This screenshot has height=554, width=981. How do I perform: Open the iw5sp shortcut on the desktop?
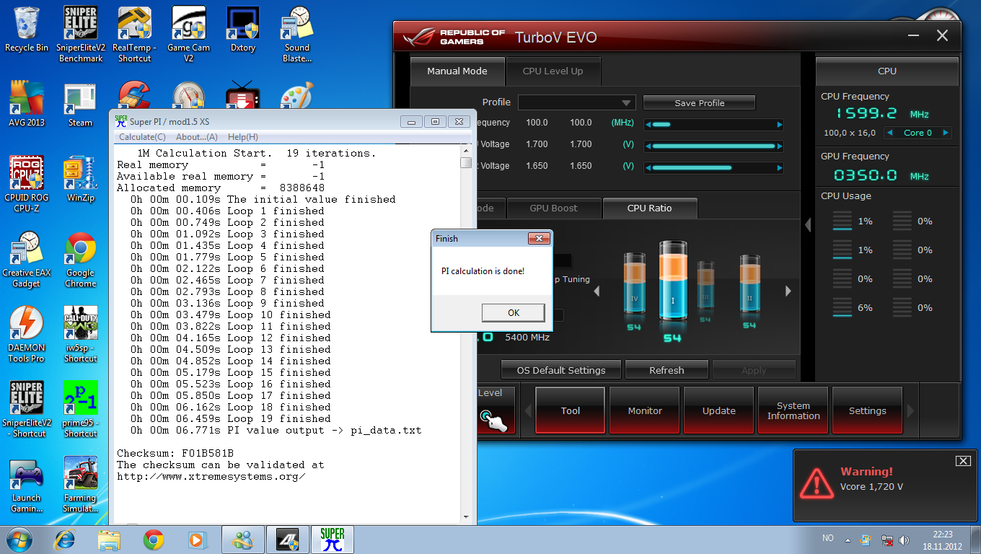(x=80, y=335)
